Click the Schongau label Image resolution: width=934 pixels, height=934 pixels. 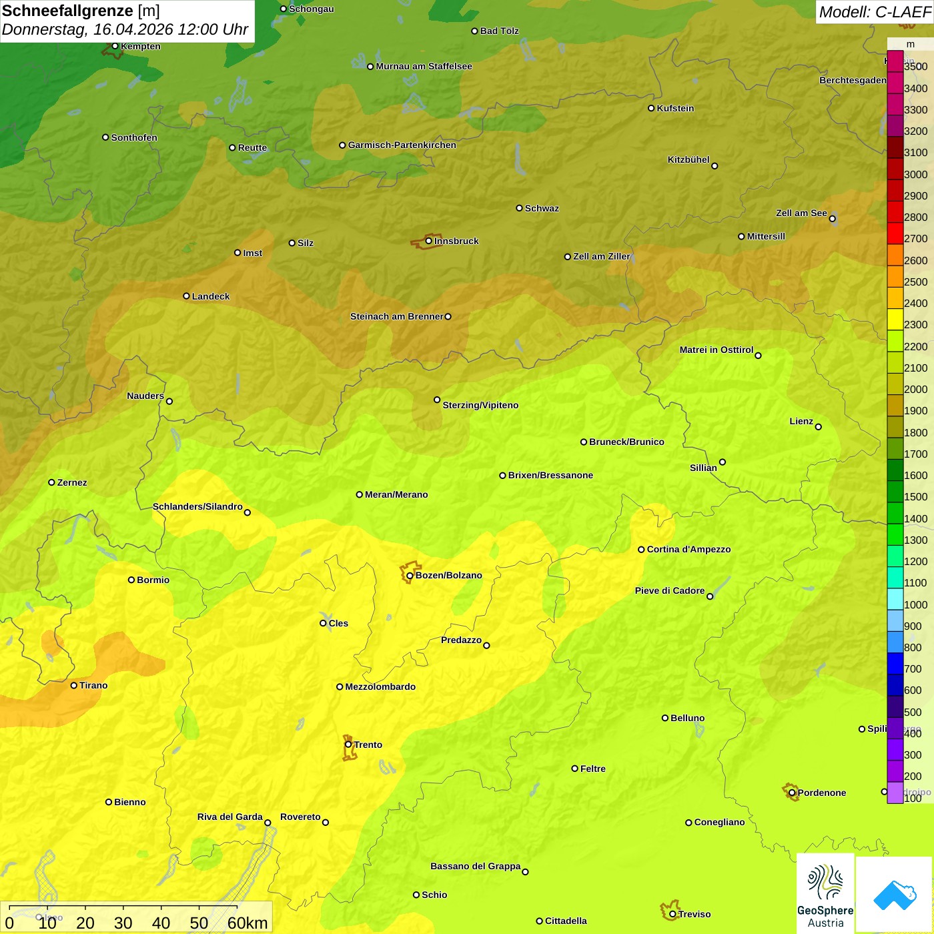[x=311, y=9]
